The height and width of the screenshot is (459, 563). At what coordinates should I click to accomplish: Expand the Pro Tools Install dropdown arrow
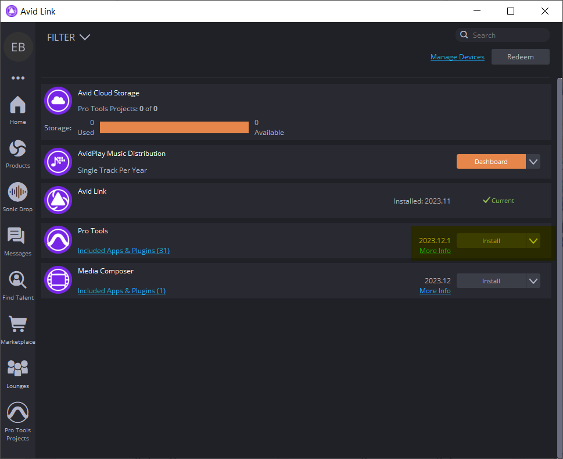pos(533,241)
